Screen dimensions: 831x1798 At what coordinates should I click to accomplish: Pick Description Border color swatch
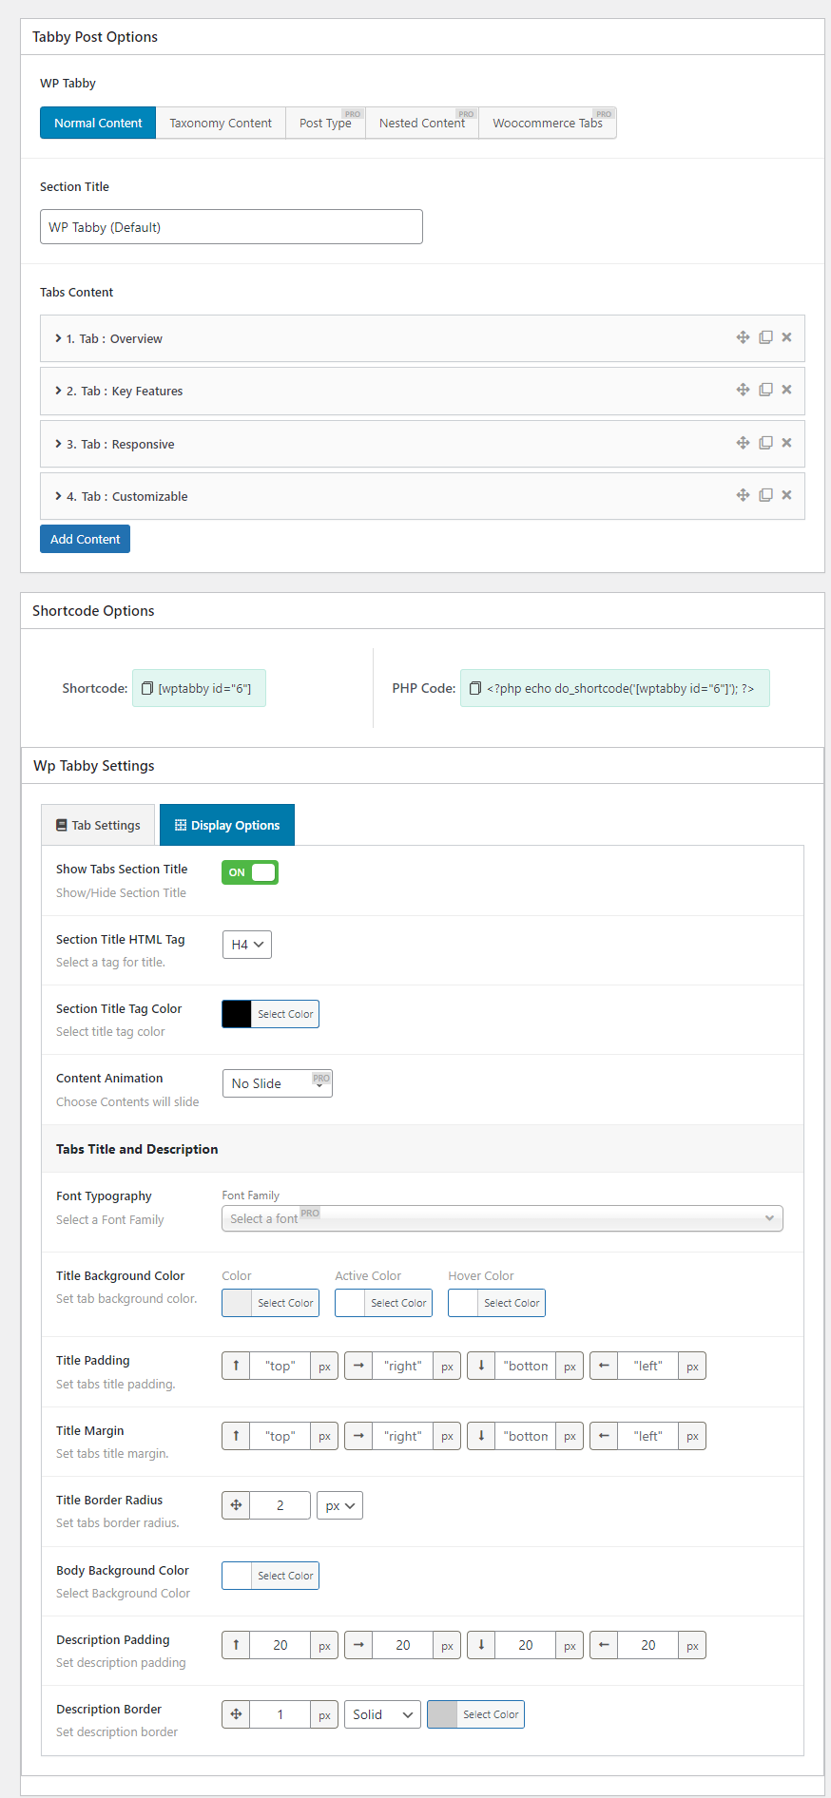(x=442, y=1714)
